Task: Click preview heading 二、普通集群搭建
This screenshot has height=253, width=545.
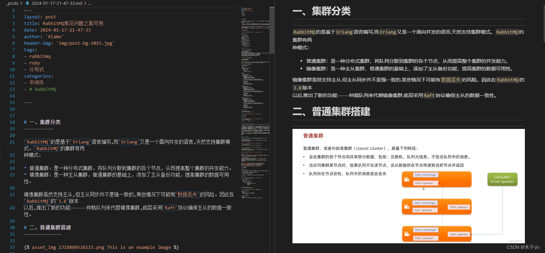Action: (331, 112)
